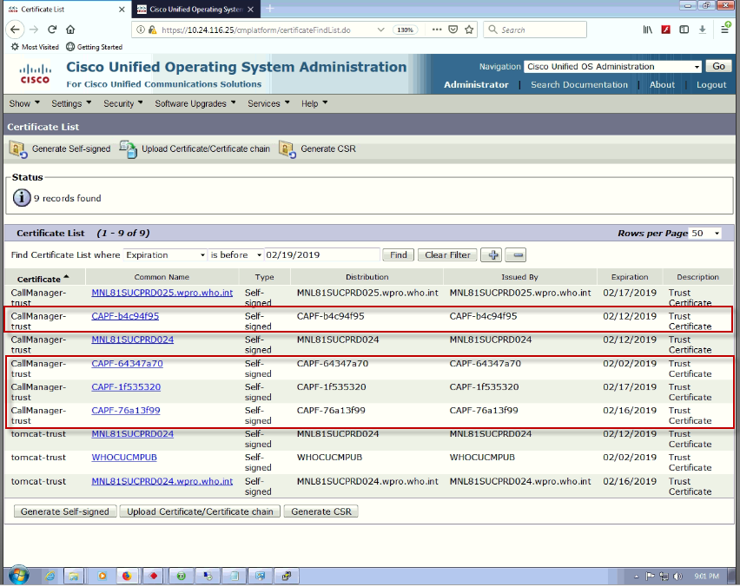Click the browser Search box

click(x=535, y=30)
